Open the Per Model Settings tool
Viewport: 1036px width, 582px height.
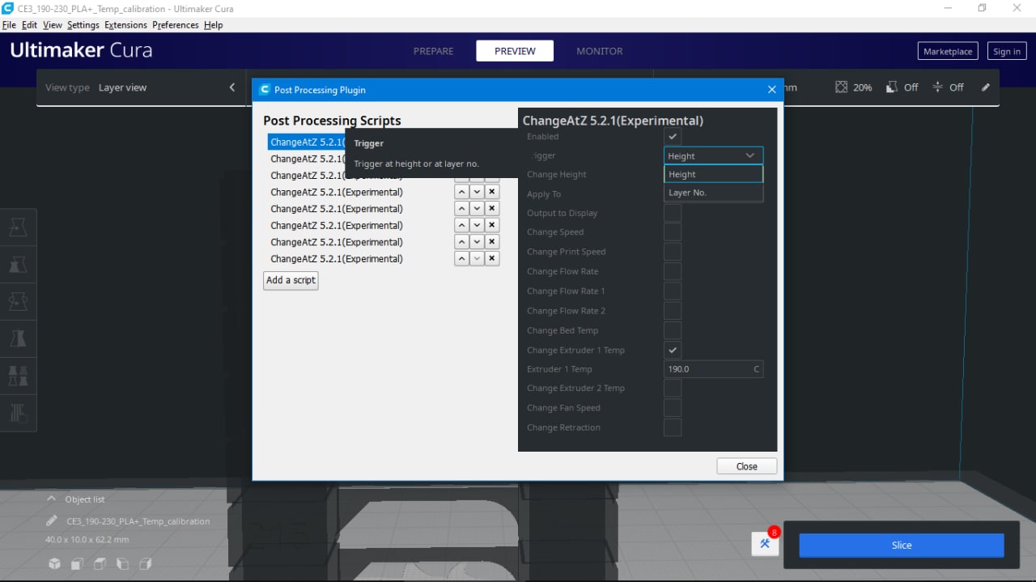tap(18, 376)
